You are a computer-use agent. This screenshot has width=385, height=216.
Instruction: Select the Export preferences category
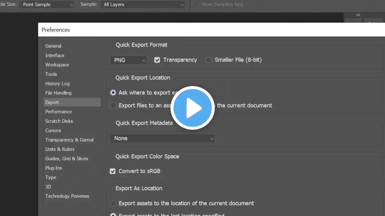pyautogui.click(x=72, y=102)
